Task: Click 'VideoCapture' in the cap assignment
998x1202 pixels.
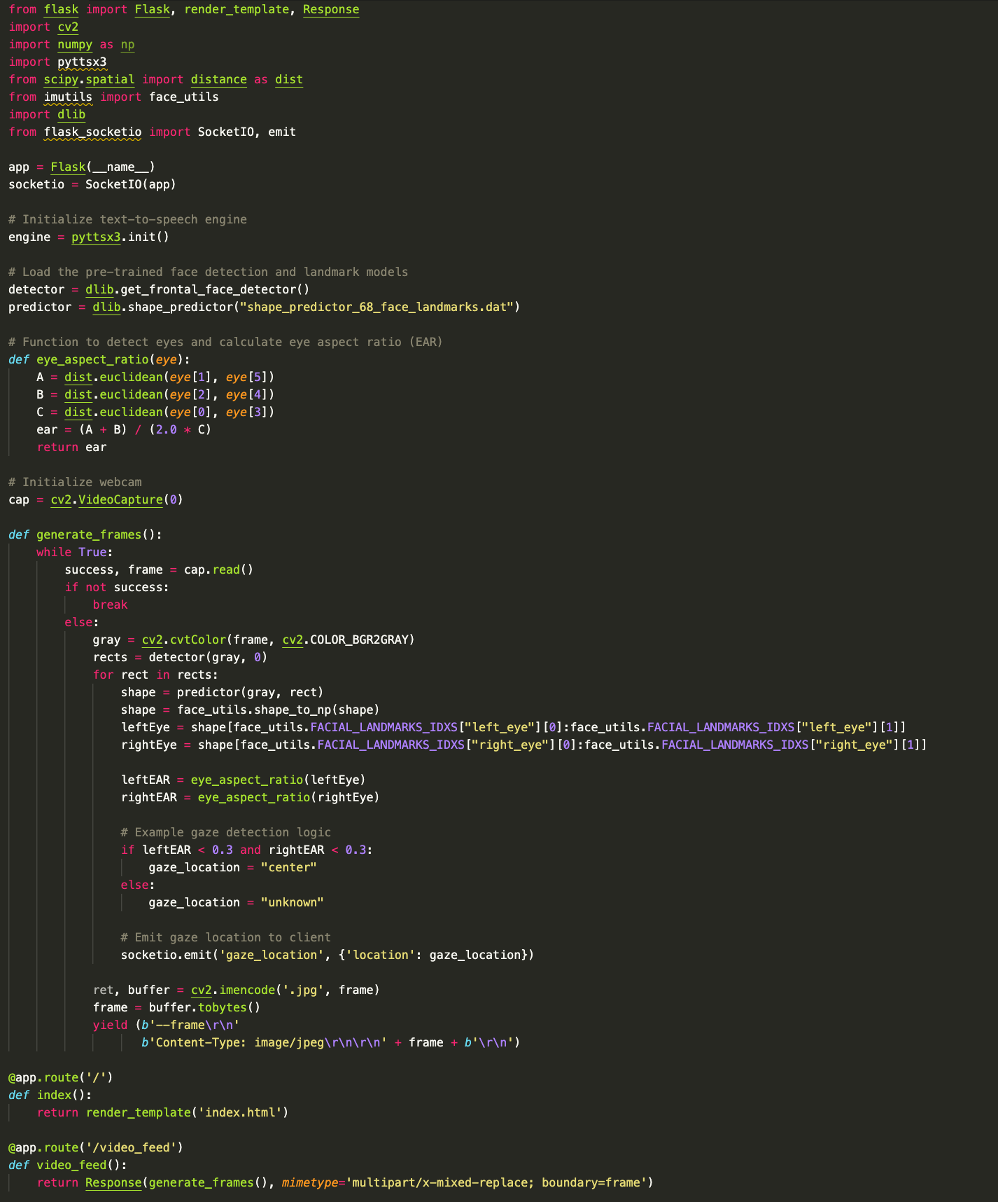Action: pyautogui.click(x=120, y=500)
